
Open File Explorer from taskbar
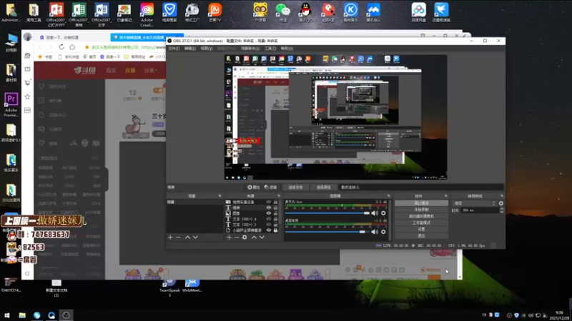pos(22,315)
